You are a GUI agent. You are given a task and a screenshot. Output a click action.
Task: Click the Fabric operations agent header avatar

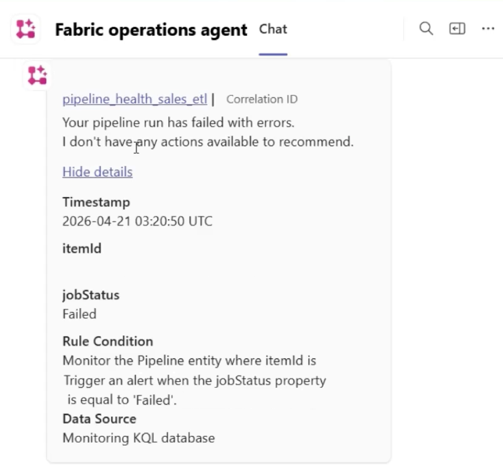25,29
